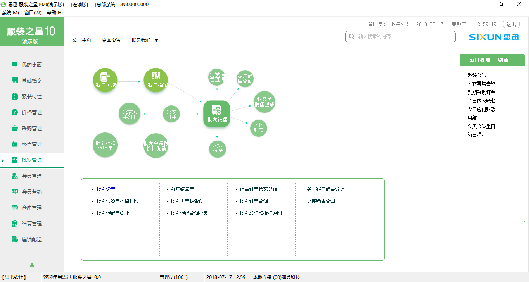Open 款式客户销售分析 link
This screenshot has width=529, height=282.
pyautogui.click(x=325, y=189)
